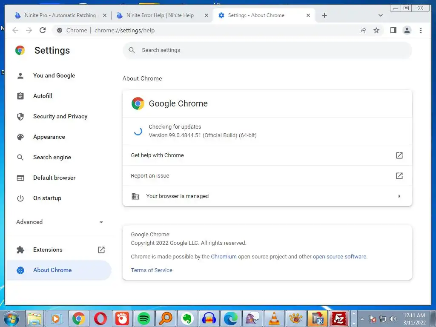Screen dimensions: 436x327
Task: Go to Security and Privacy
Action: [x=60, y=116]
